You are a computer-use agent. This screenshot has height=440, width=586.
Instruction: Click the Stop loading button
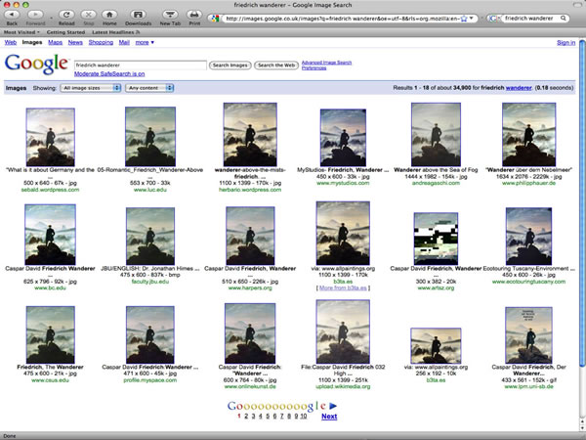tap(89, 15)
